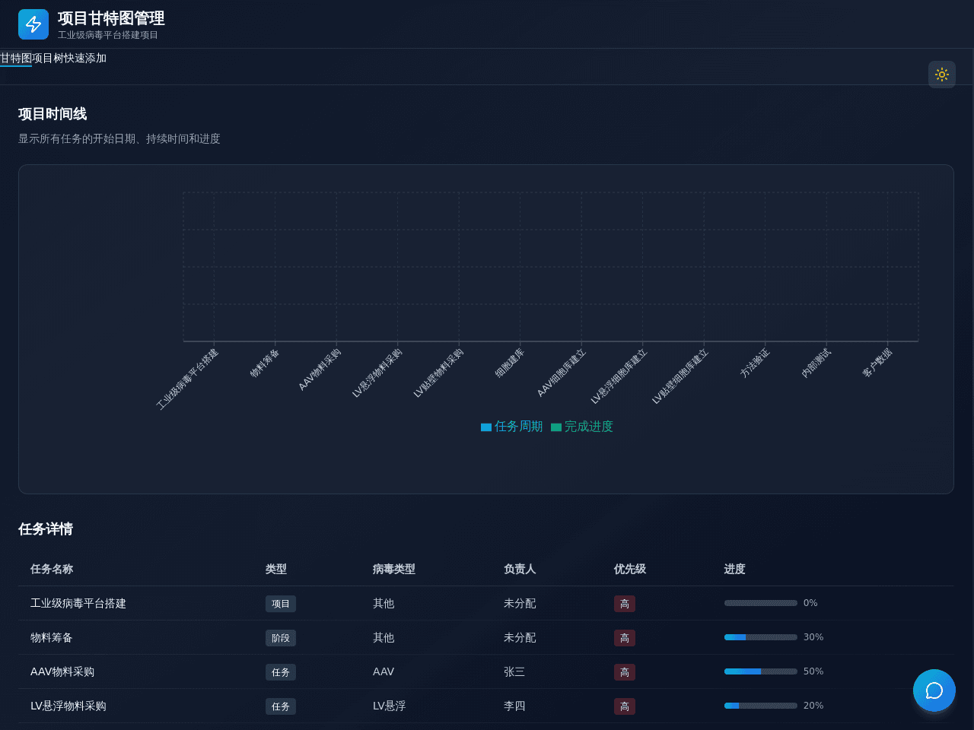This screenshot has width=974, height=730.
Task: Click the 细胞建库 chart axis label
Action: click(510, 363)
